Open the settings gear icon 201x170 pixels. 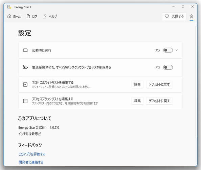point(191,16)
